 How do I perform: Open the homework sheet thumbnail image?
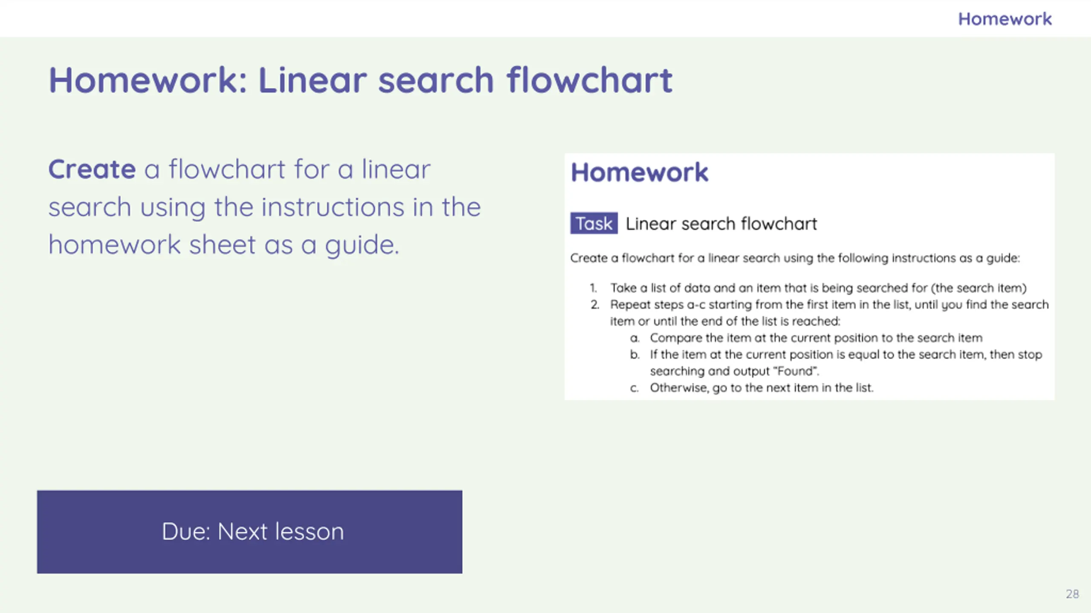(810, 276)
